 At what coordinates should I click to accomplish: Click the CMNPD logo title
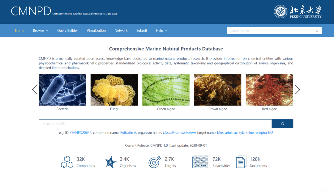(31, 11)
